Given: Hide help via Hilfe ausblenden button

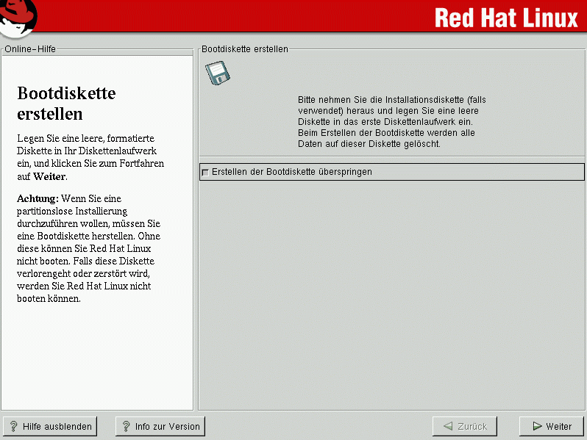Looking at the screenshot, I should (50, 426).
